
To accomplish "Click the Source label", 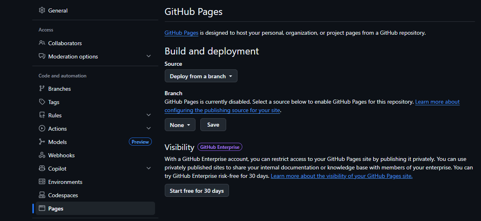I will coord(173,64).
